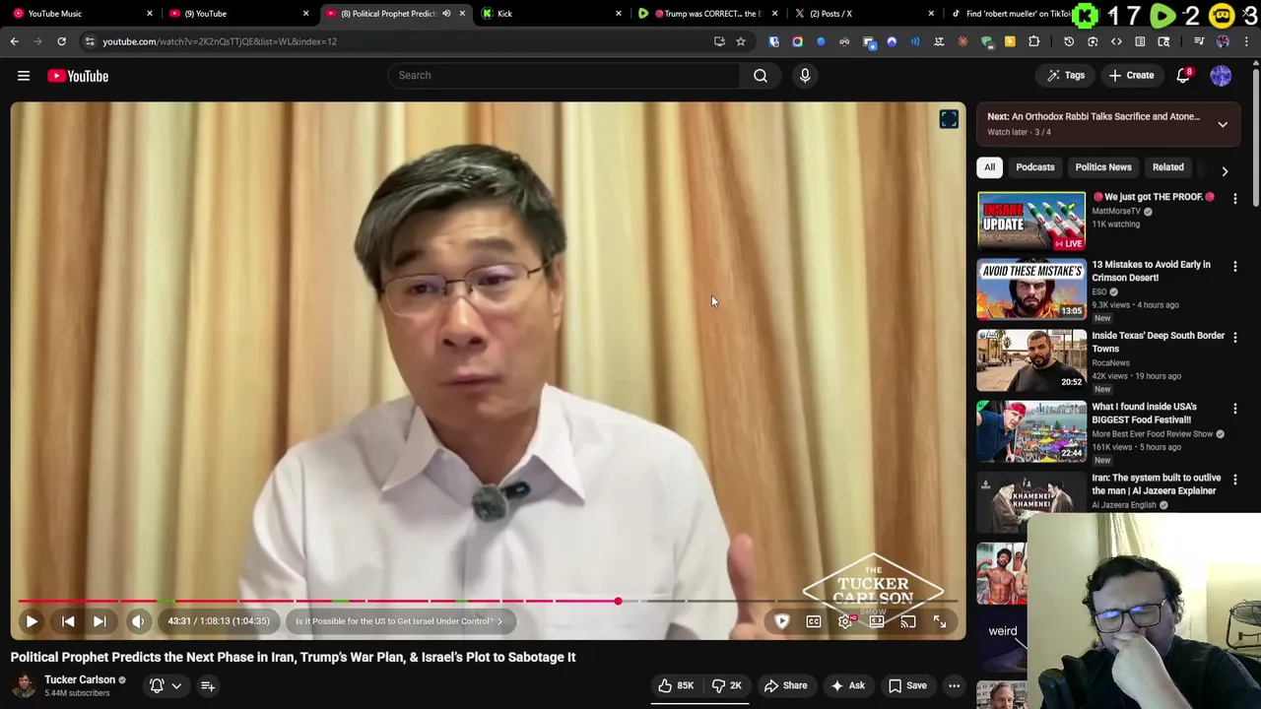Open more actions under the video

click(x=954, y=685)
